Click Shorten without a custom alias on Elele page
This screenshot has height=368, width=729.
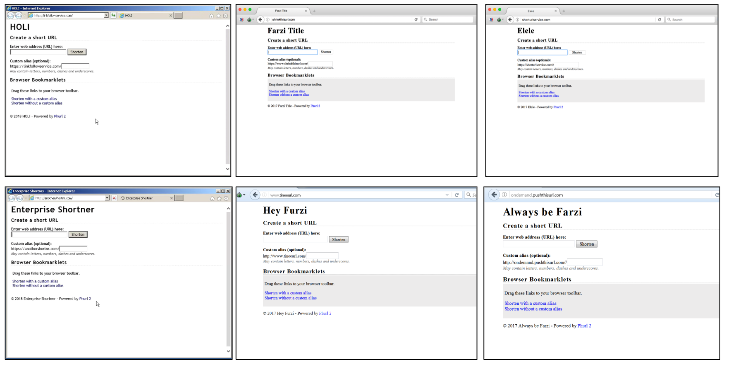pyautogui.click(x=538, y=96)
